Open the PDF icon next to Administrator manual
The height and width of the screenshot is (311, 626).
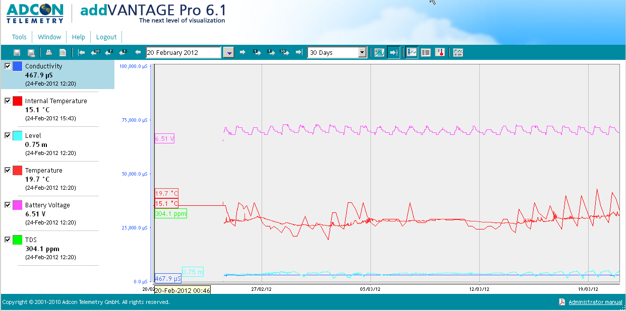[562, 302]
